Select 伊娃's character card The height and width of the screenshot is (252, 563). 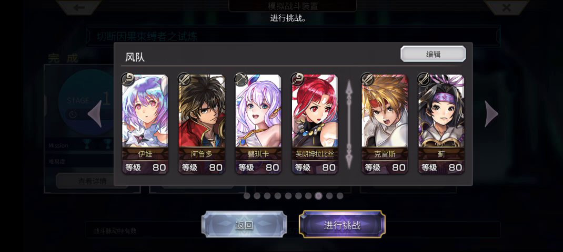145,124
